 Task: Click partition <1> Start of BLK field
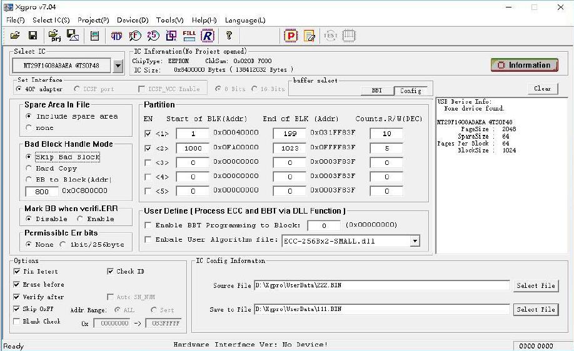(x=193, y=134)
